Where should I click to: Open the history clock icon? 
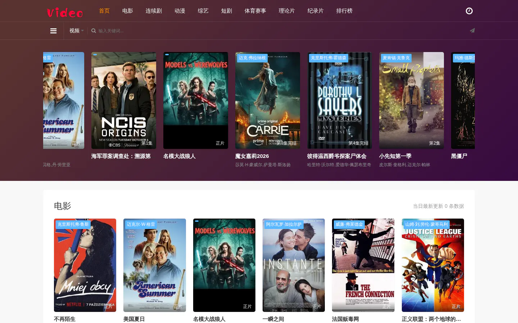469,11
